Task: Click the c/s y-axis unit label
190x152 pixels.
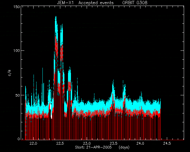Action: coord(9,73)
